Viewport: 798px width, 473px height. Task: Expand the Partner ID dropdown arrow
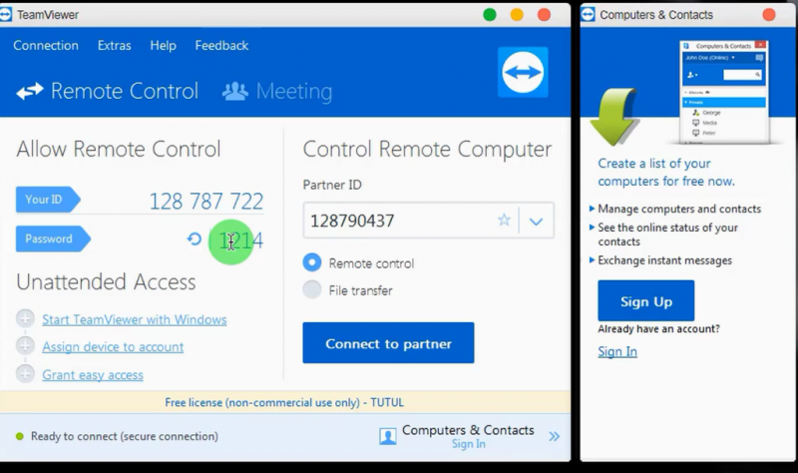[536, 221]
